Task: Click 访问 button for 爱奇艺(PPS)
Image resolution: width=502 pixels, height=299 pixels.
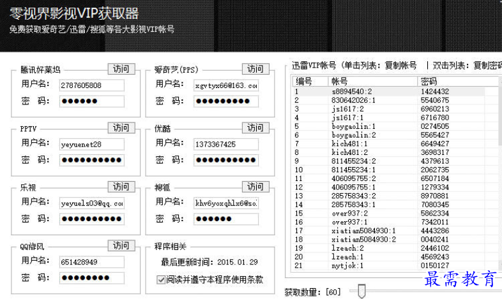Action: click(255, 69)
